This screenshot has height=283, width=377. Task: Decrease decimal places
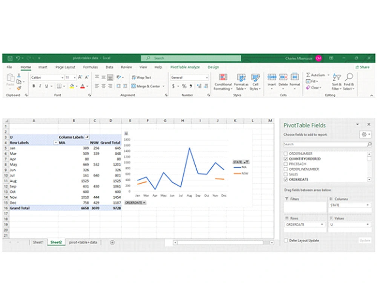(206, 86)
